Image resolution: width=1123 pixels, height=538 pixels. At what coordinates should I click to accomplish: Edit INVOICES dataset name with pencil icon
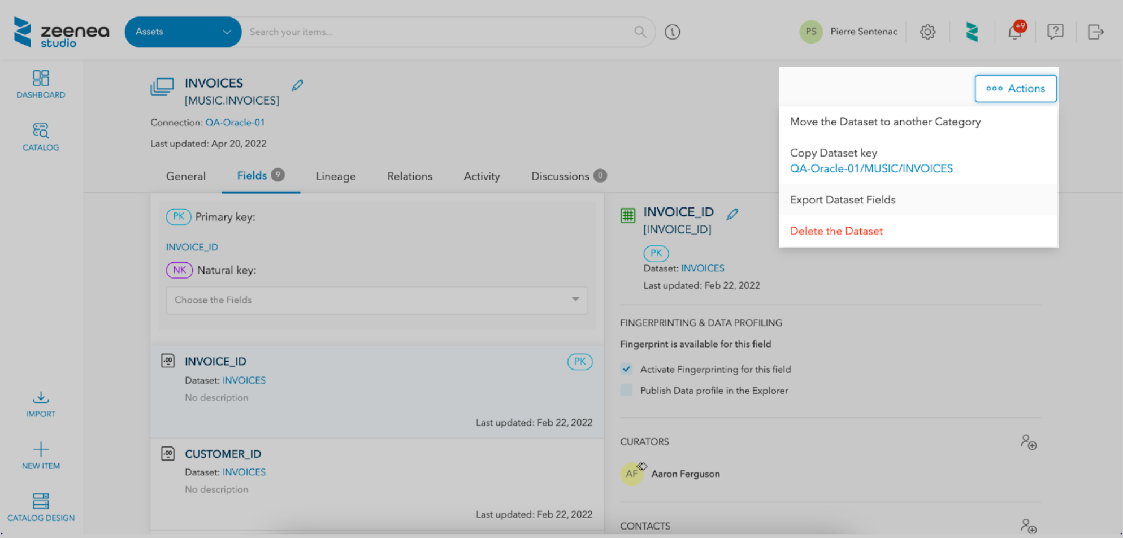297,85
